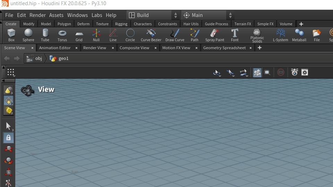Select the Platonic Solids shelf tool

[257, 35]
